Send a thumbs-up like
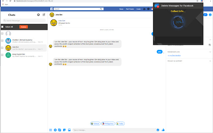The image size is (213, 133). tap(163, 130)
